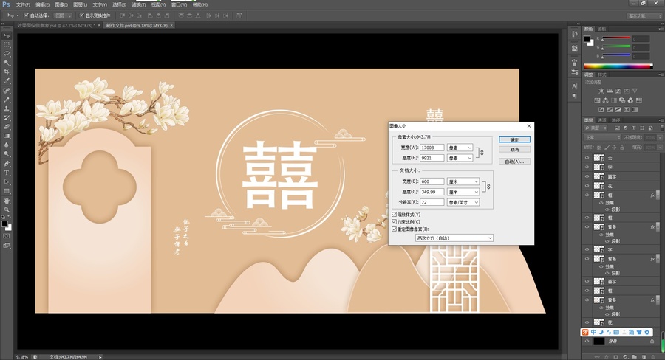The image size is (665, 360).
Task: Open the 窗口(W) menu
Action: click(179, 4)
